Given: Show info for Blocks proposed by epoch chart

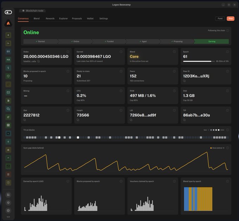Looking at the screenshot, I should (x=121, y=181).
